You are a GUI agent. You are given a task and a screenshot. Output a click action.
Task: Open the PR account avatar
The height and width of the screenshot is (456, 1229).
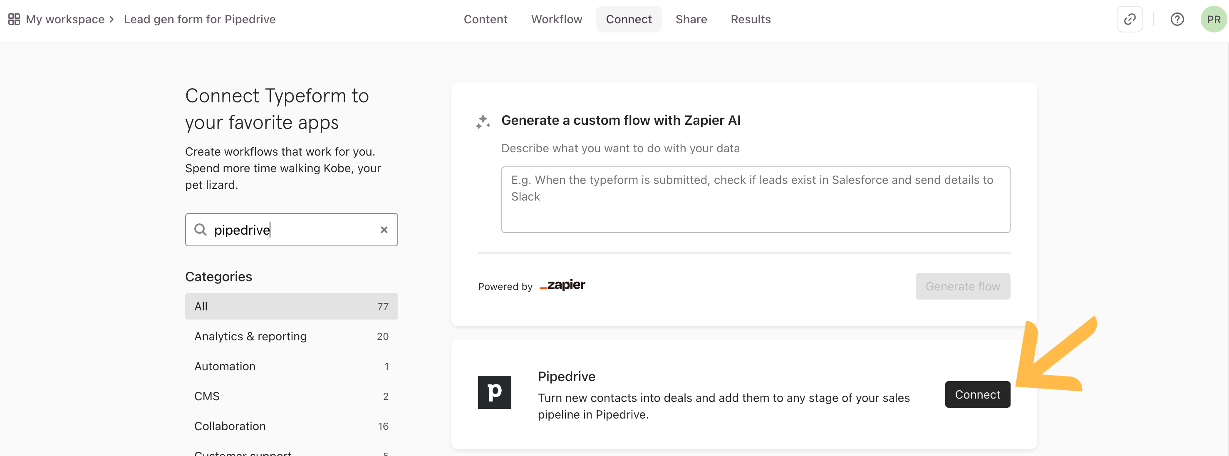point(1213,19)
